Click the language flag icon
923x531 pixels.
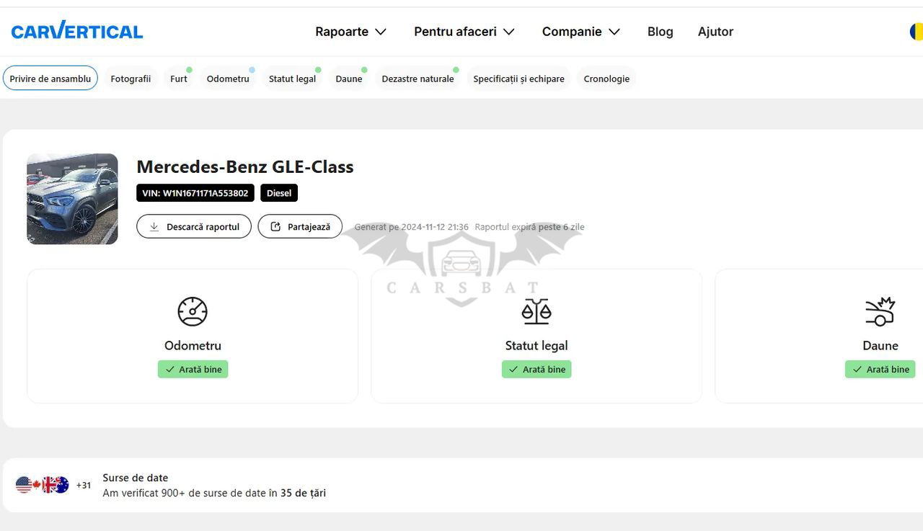[x=916, y=32]
